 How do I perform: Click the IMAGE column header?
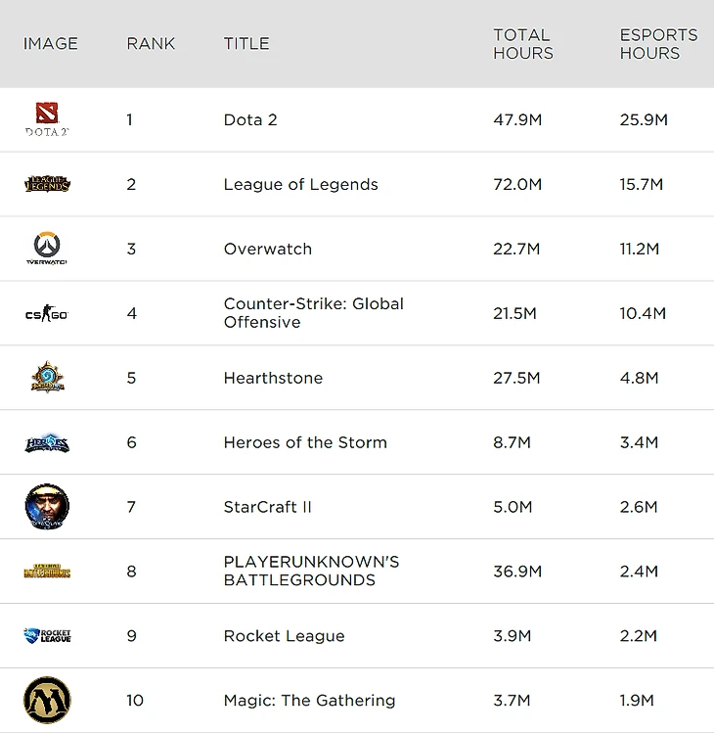point(51,43)
